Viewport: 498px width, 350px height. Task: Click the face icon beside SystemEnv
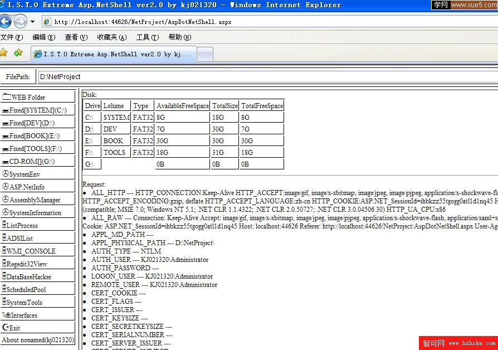coord(6,173)
